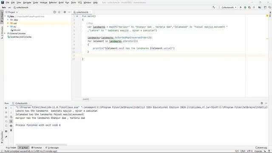Hide the Project tool window
The height and width of the screenshot is (153, 272).
69,12
